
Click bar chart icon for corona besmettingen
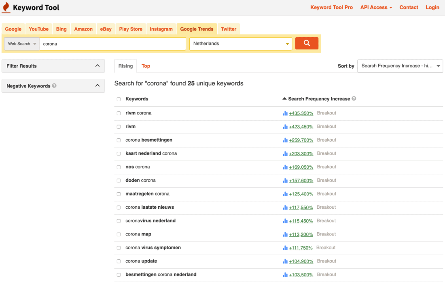[x=285, y=140]
